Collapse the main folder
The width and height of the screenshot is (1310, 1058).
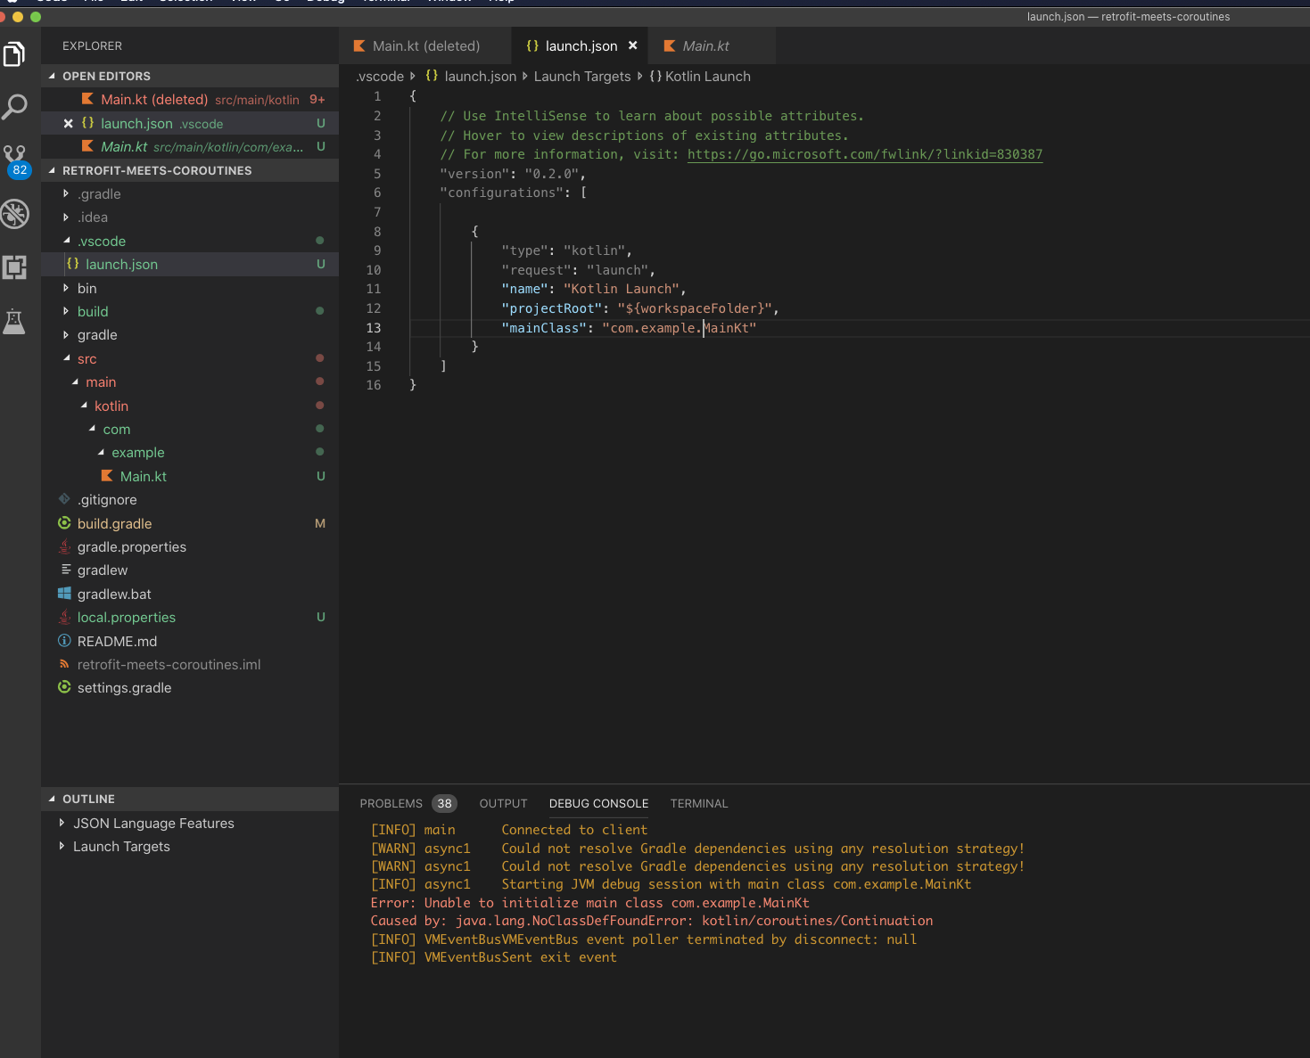[x=76, y=381]
